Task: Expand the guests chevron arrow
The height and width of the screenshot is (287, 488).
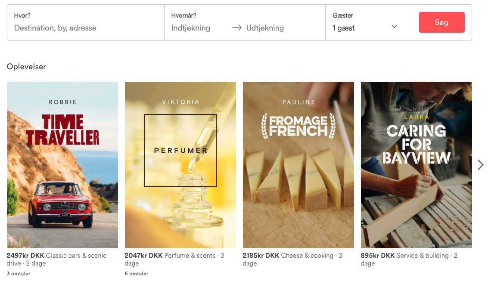Action: tap(394, 27)
